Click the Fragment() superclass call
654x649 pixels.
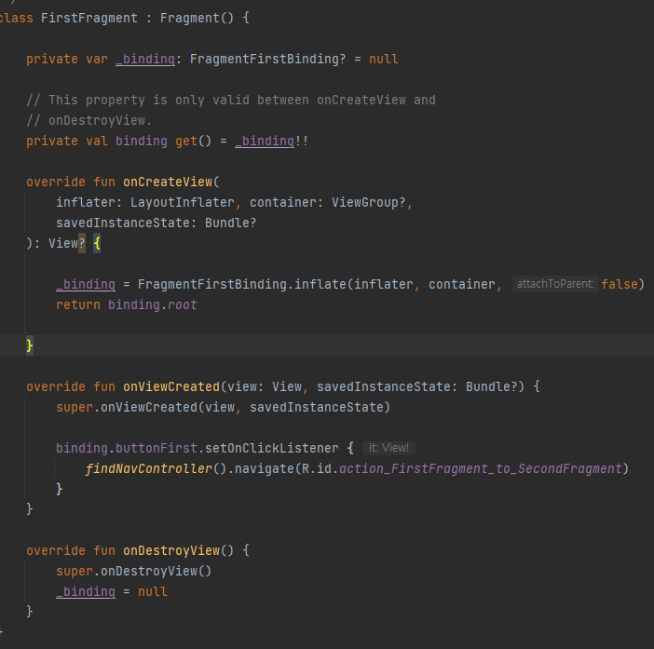pyautogui.click(x=197, y=18)
